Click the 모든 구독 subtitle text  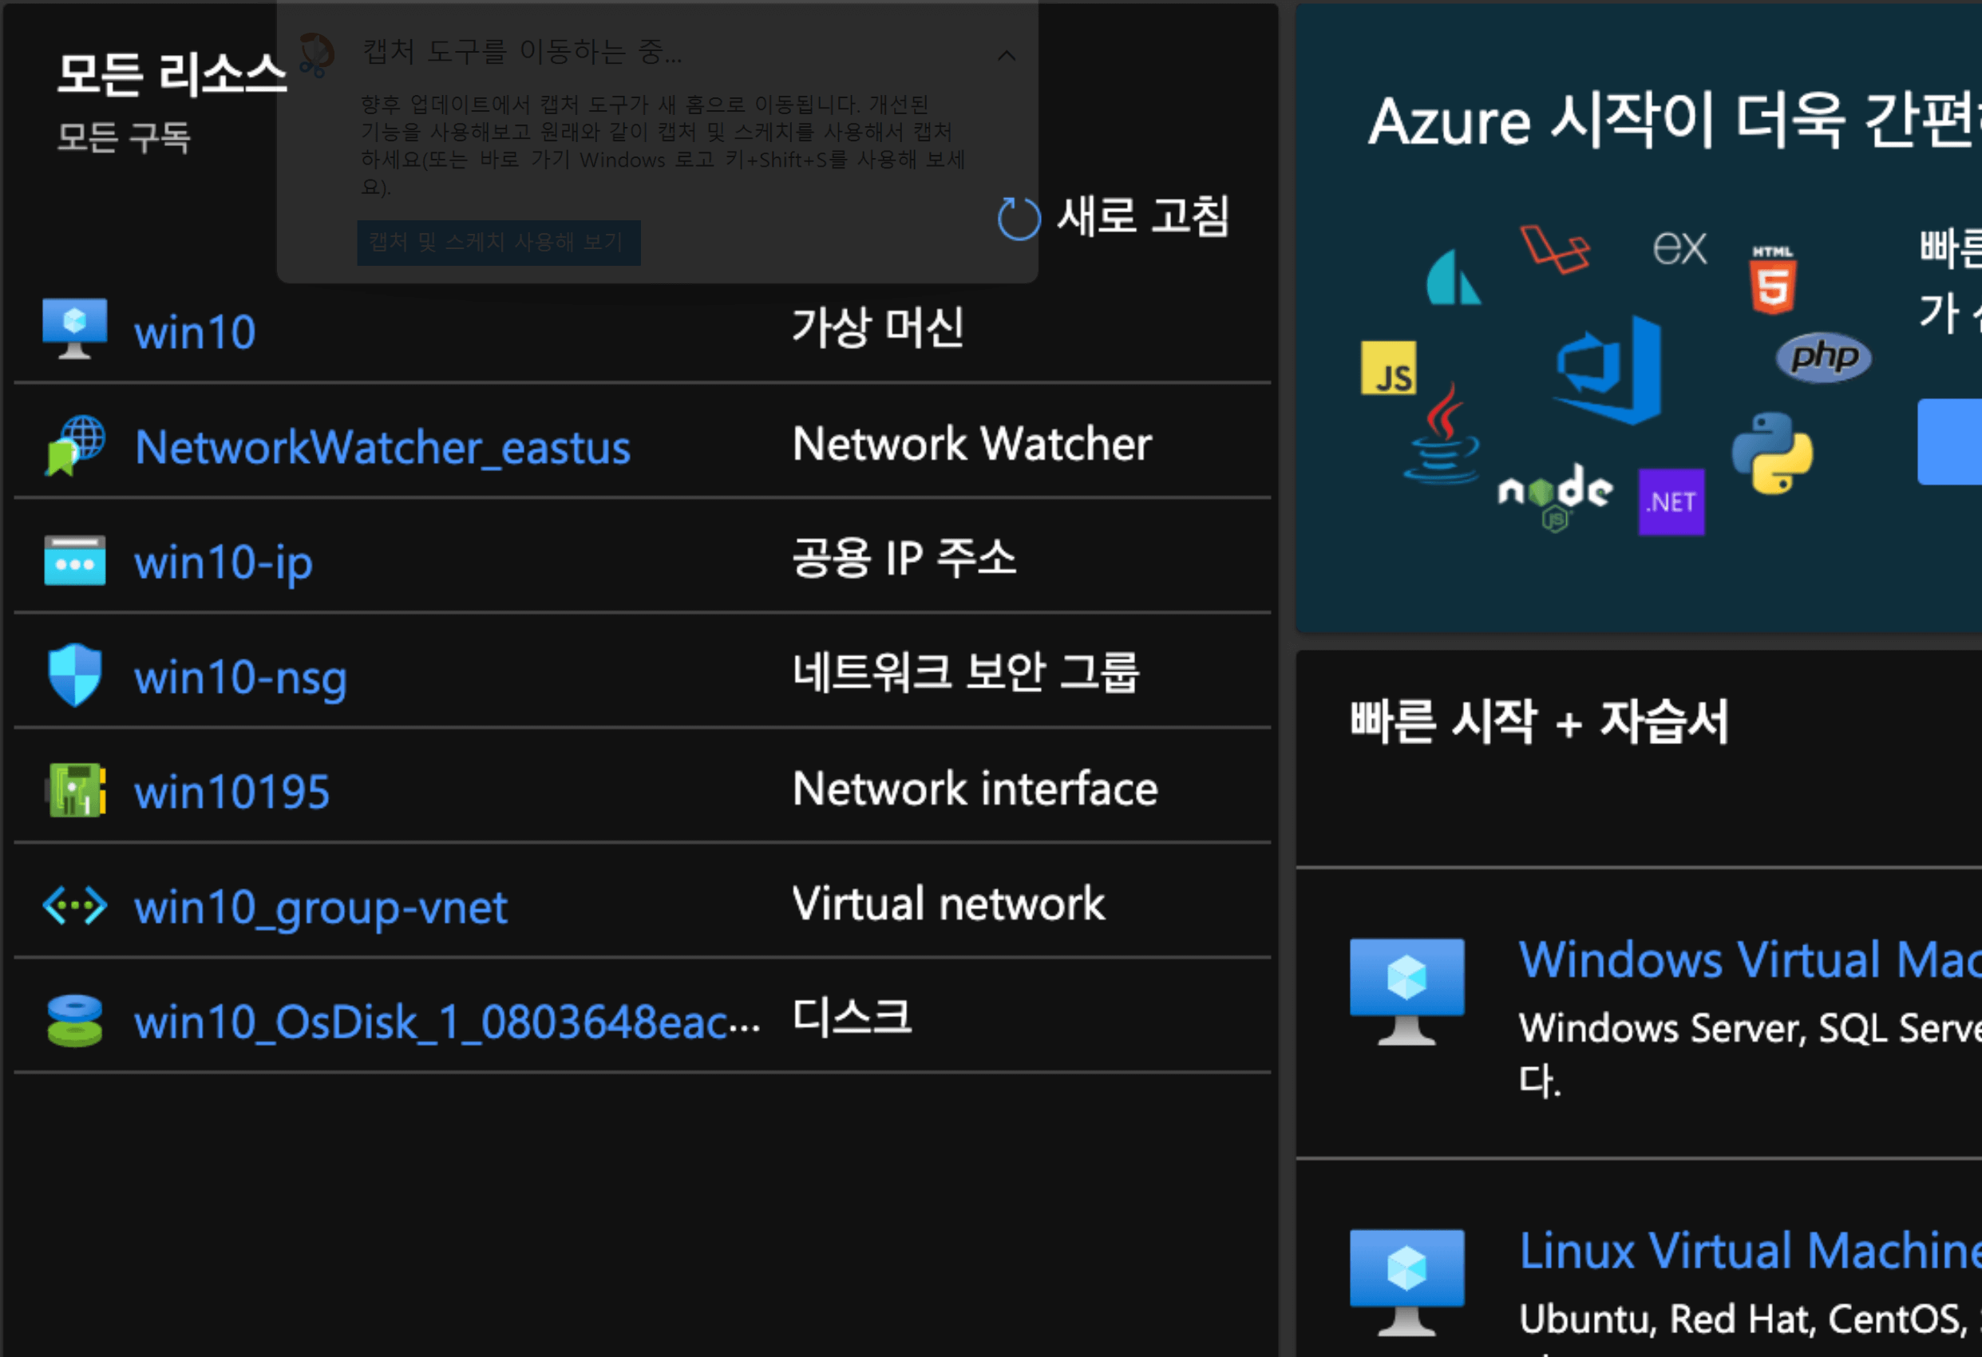tap(124, 137)
